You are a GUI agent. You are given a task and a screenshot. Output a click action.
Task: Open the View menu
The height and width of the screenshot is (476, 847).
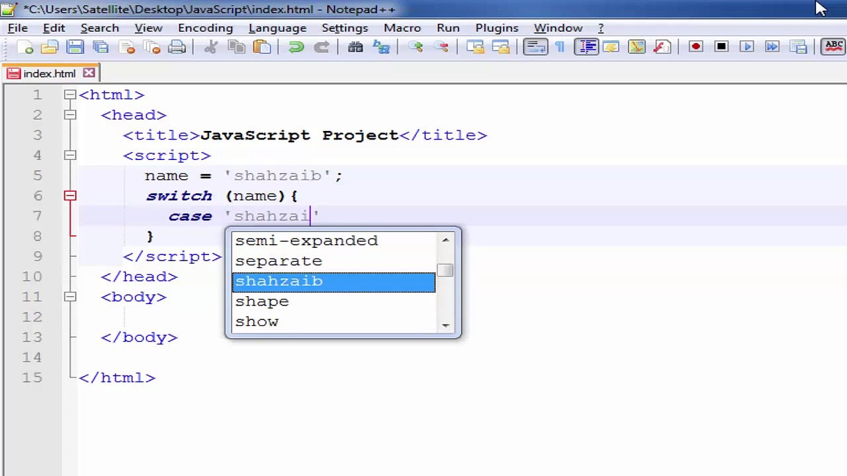coord(148,28)
